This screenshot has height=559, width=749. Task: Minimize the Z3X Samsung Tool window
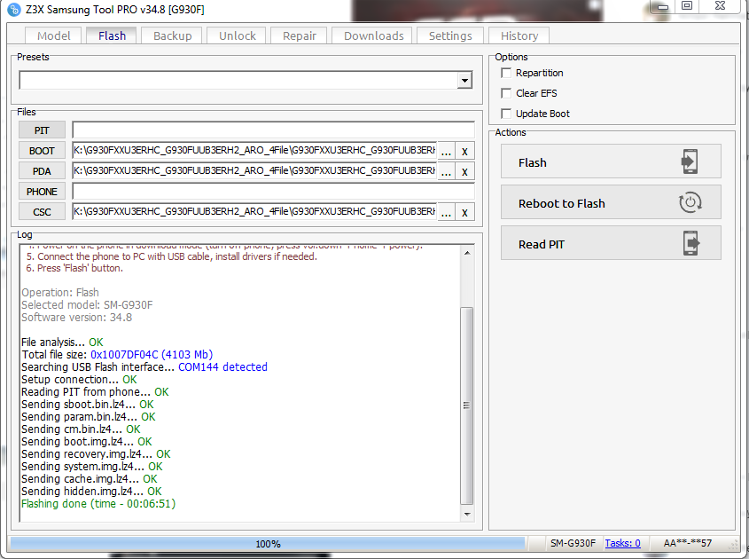click(x=662, y=6)
